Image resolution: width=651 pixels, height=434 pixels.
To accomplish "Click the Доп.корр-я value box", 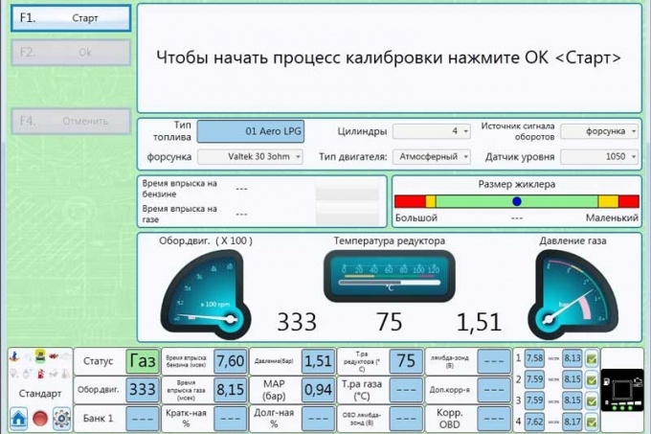I will click(x=494, y=390).
